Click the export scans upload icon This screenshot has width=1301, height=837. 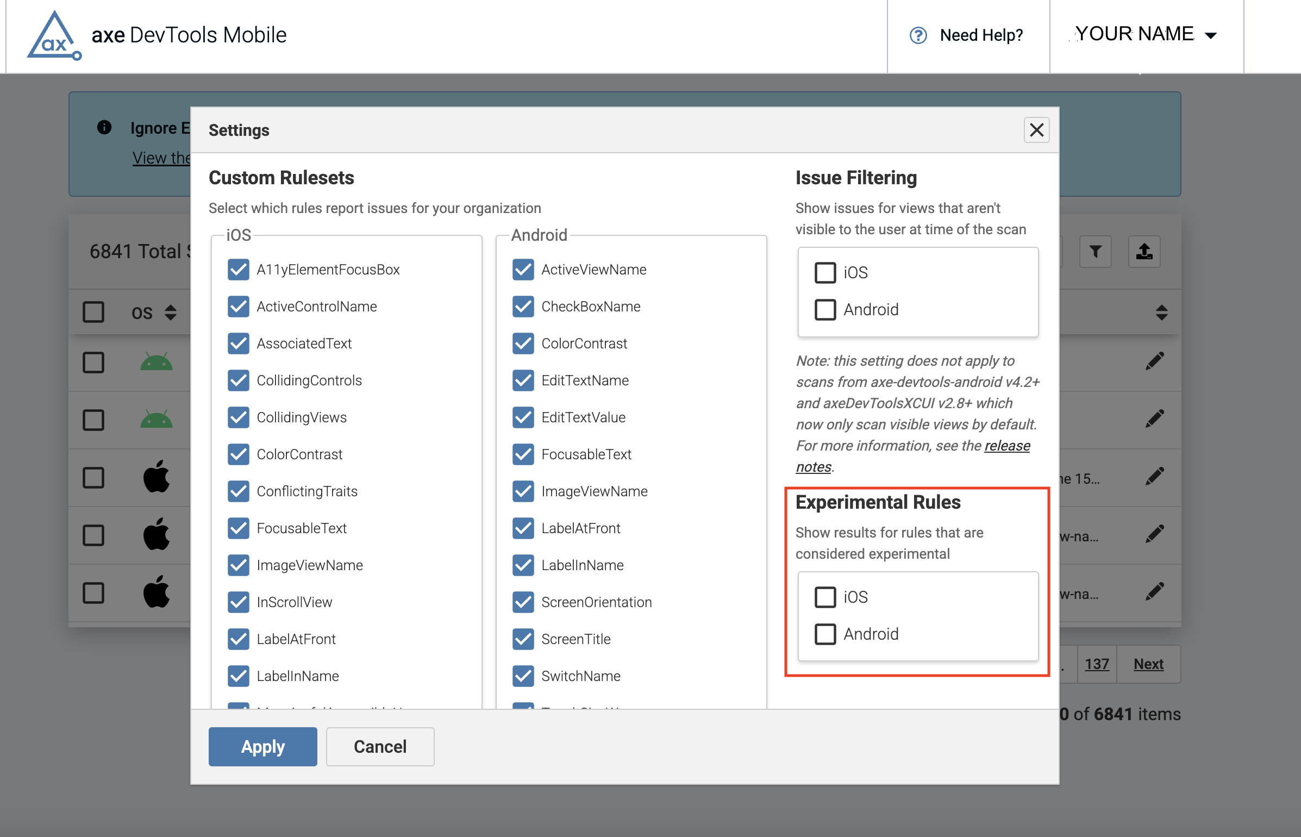pos(1144,252)
